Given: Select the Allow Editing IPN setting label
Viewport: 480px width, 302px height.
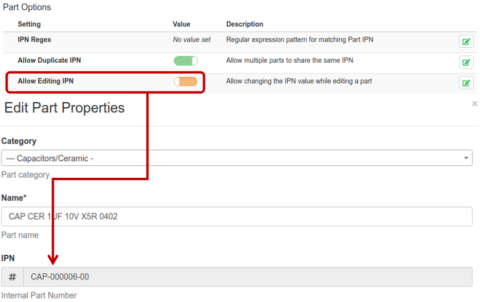Looking at the screenshot, I should 46,81.
